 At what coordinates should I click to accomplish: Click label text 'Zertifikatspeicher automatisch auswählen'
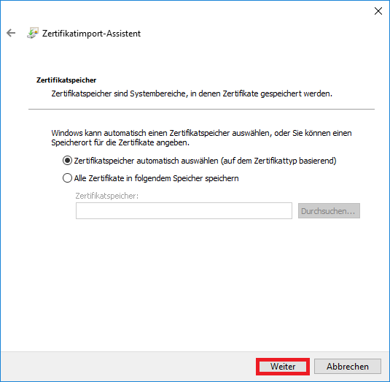point(147,161)
